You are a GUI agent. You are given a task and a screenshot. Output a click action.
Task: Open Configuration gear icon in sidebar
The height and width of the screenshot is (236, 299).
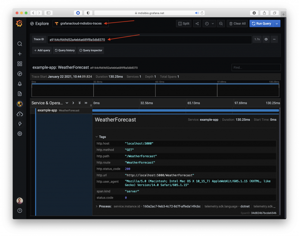click(20, 133)
